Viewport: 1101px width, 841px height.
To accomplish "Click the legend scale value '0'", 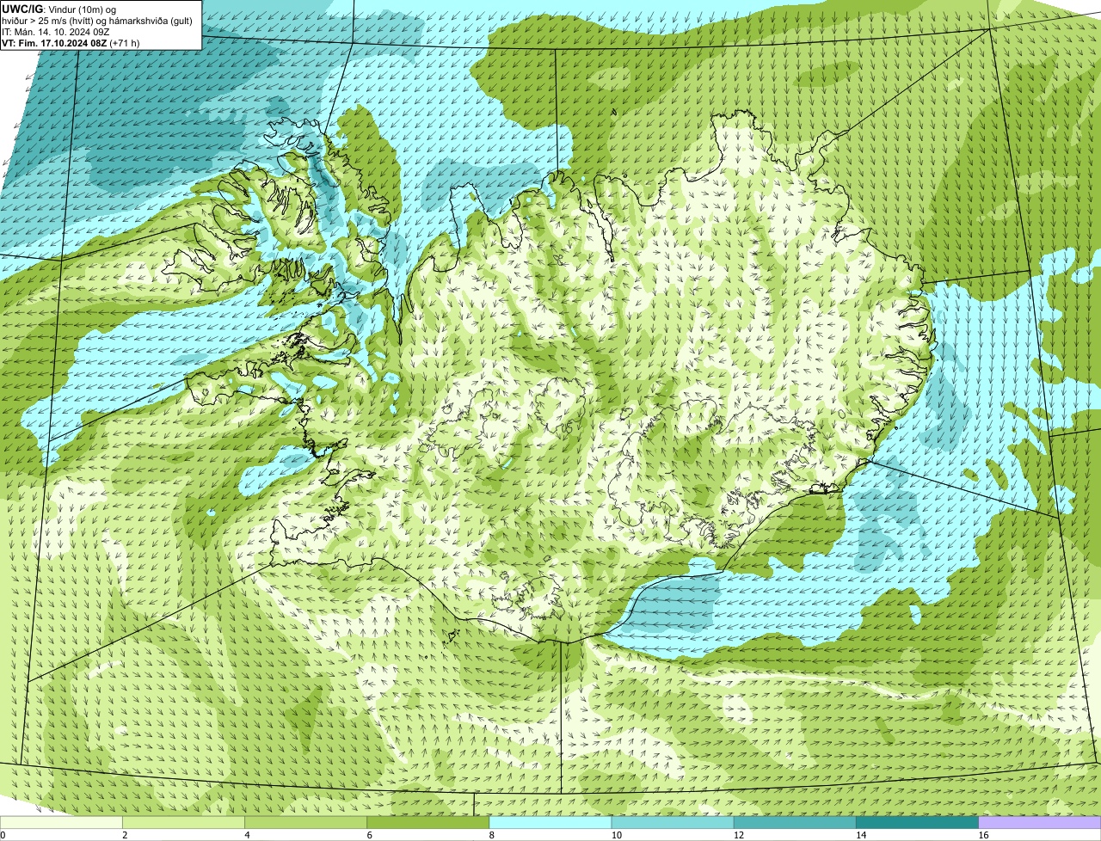I will (3, 835).
